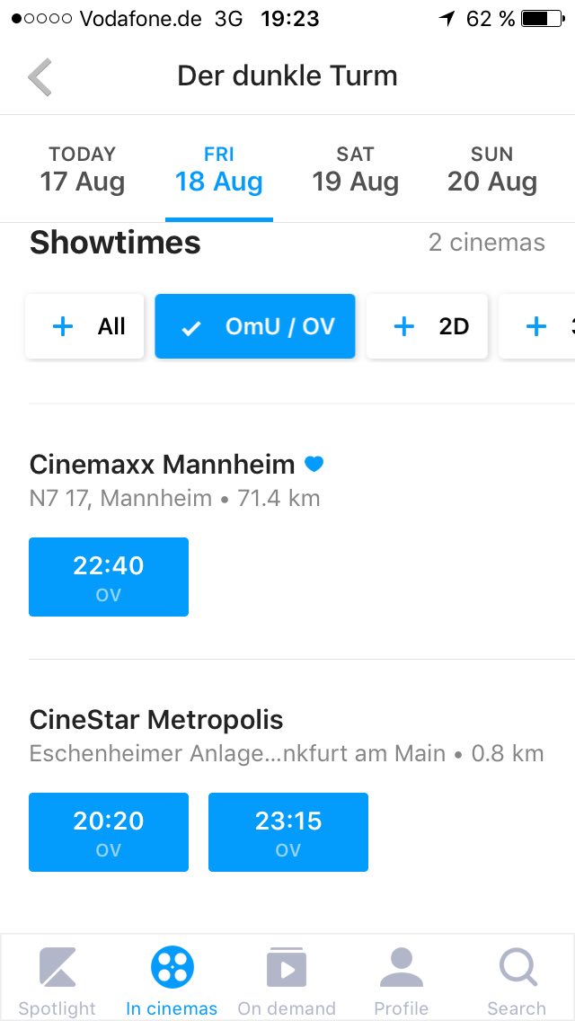Open the On demand play icon
The image size is (575, 1021).
pos(287,969)
